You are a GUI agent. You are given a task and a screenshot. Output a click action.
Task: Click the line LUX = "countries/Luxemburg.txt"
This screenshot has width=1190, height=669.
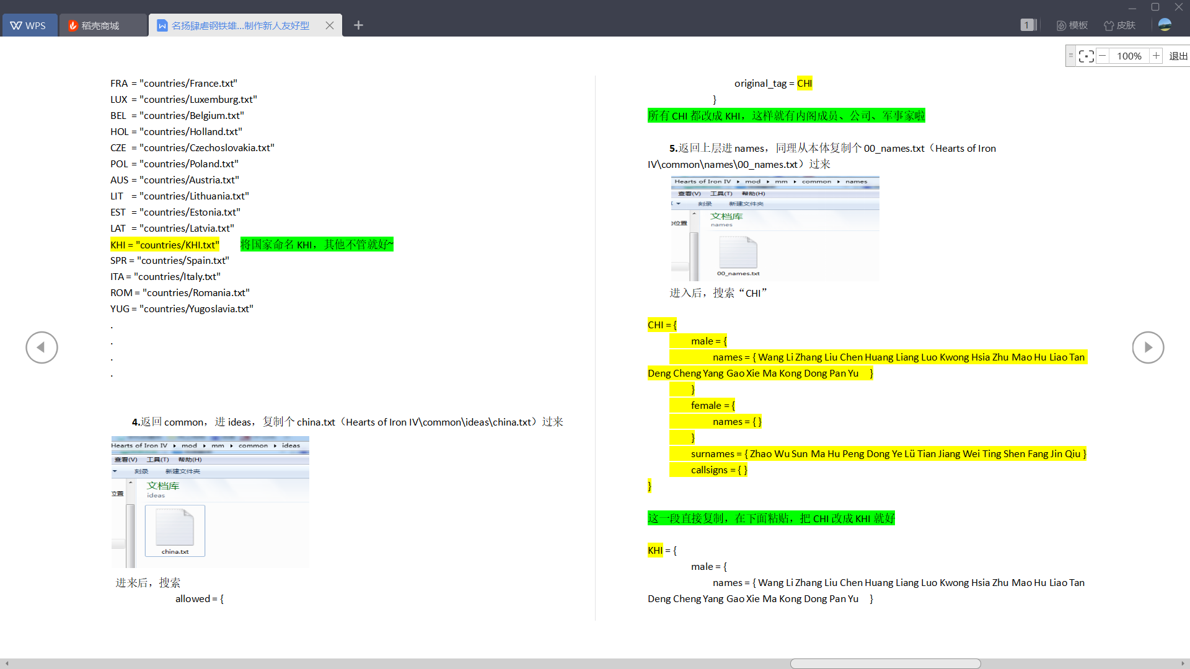point(183,99)
